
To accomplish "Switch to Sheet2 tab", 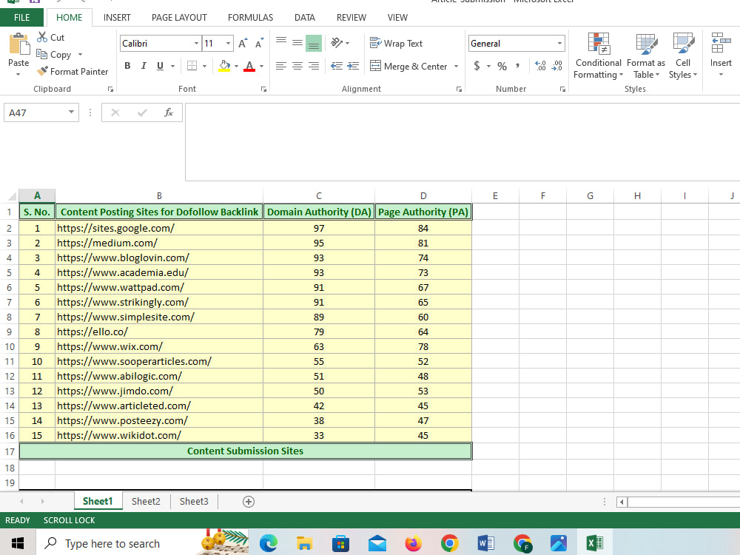I will [x=146, y=501].
